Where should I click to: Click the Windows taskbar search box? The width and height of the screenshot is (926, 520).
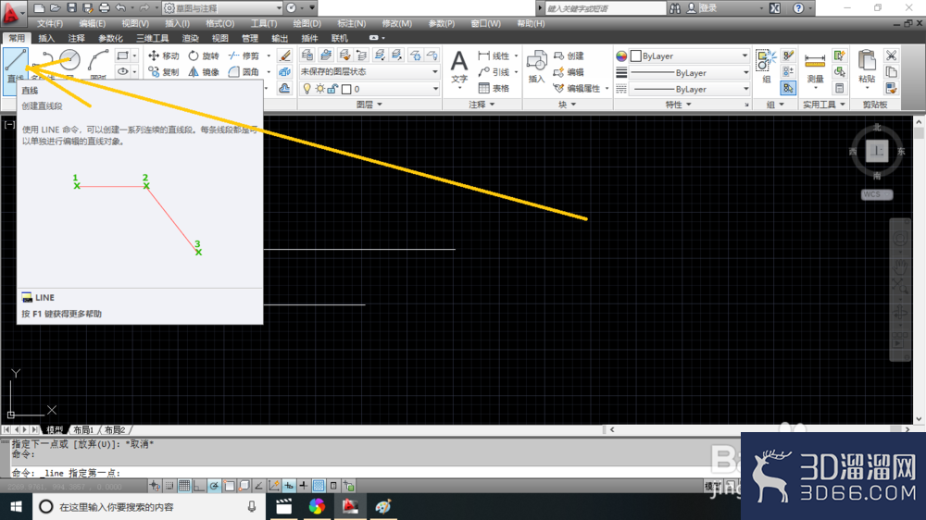(x=147, y=506)
